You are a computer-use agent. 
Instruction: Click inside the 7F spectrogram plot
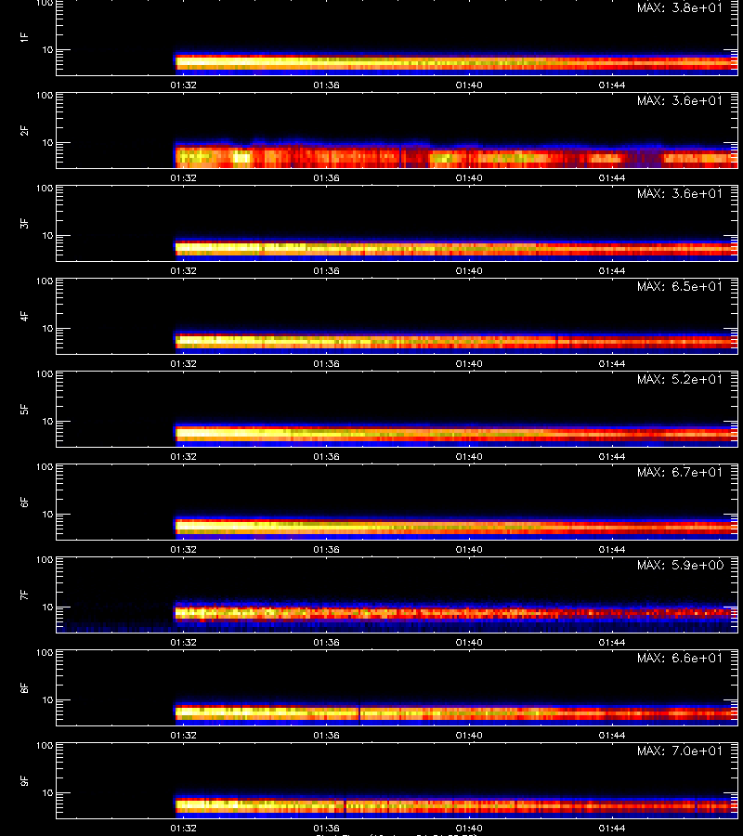(397, 595)
